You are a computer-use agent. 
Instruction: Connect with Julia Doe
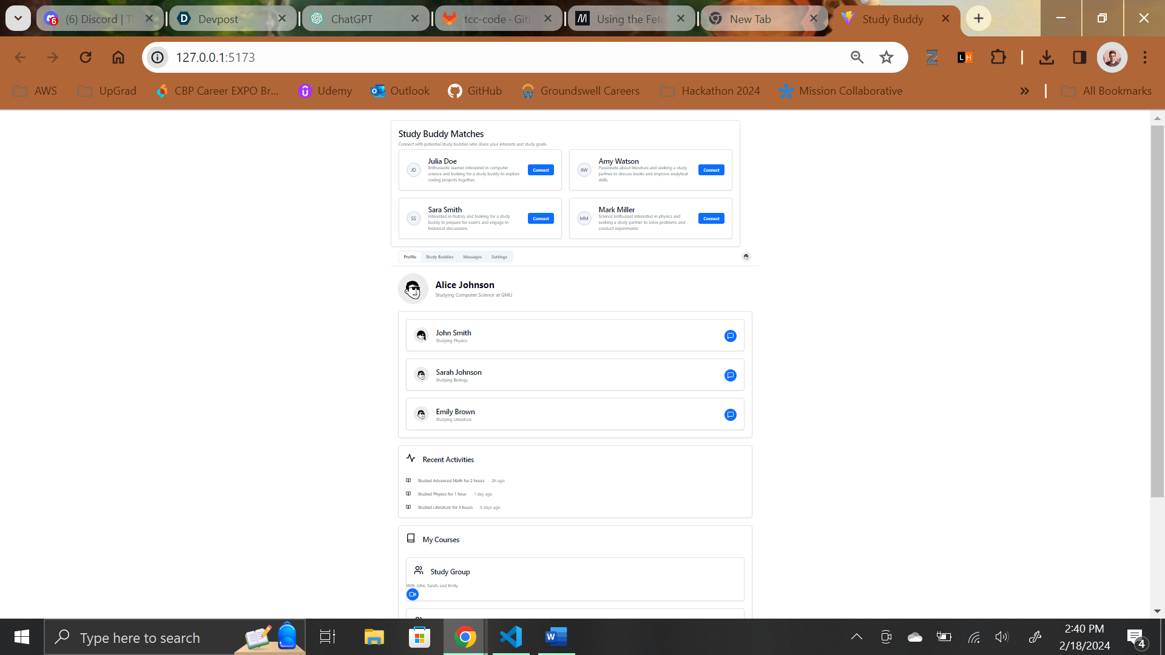[541, 170]
